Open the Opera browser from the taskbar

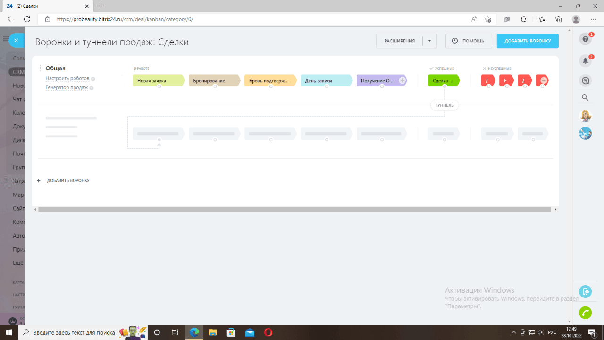pyautogui.click(x=268, y=332)
